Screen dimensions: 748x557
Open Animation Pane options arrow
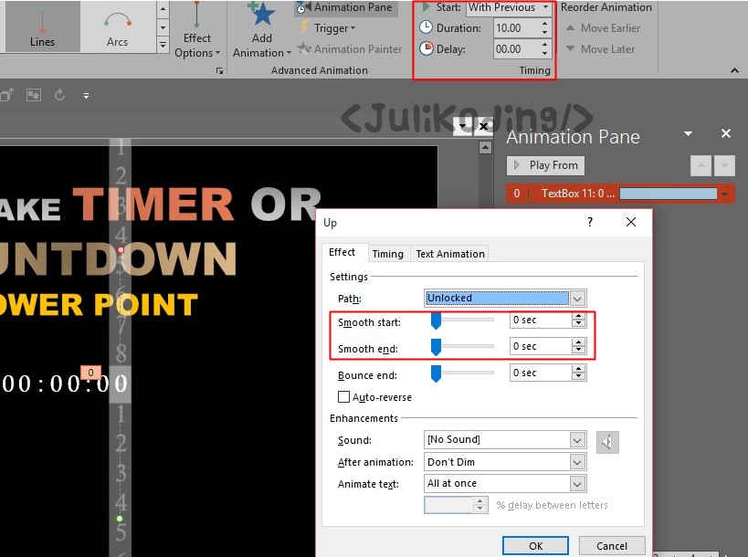[x=688, y=133]
